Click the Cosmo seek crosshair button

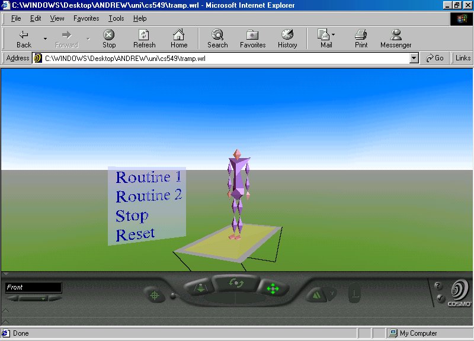point(155,295)
